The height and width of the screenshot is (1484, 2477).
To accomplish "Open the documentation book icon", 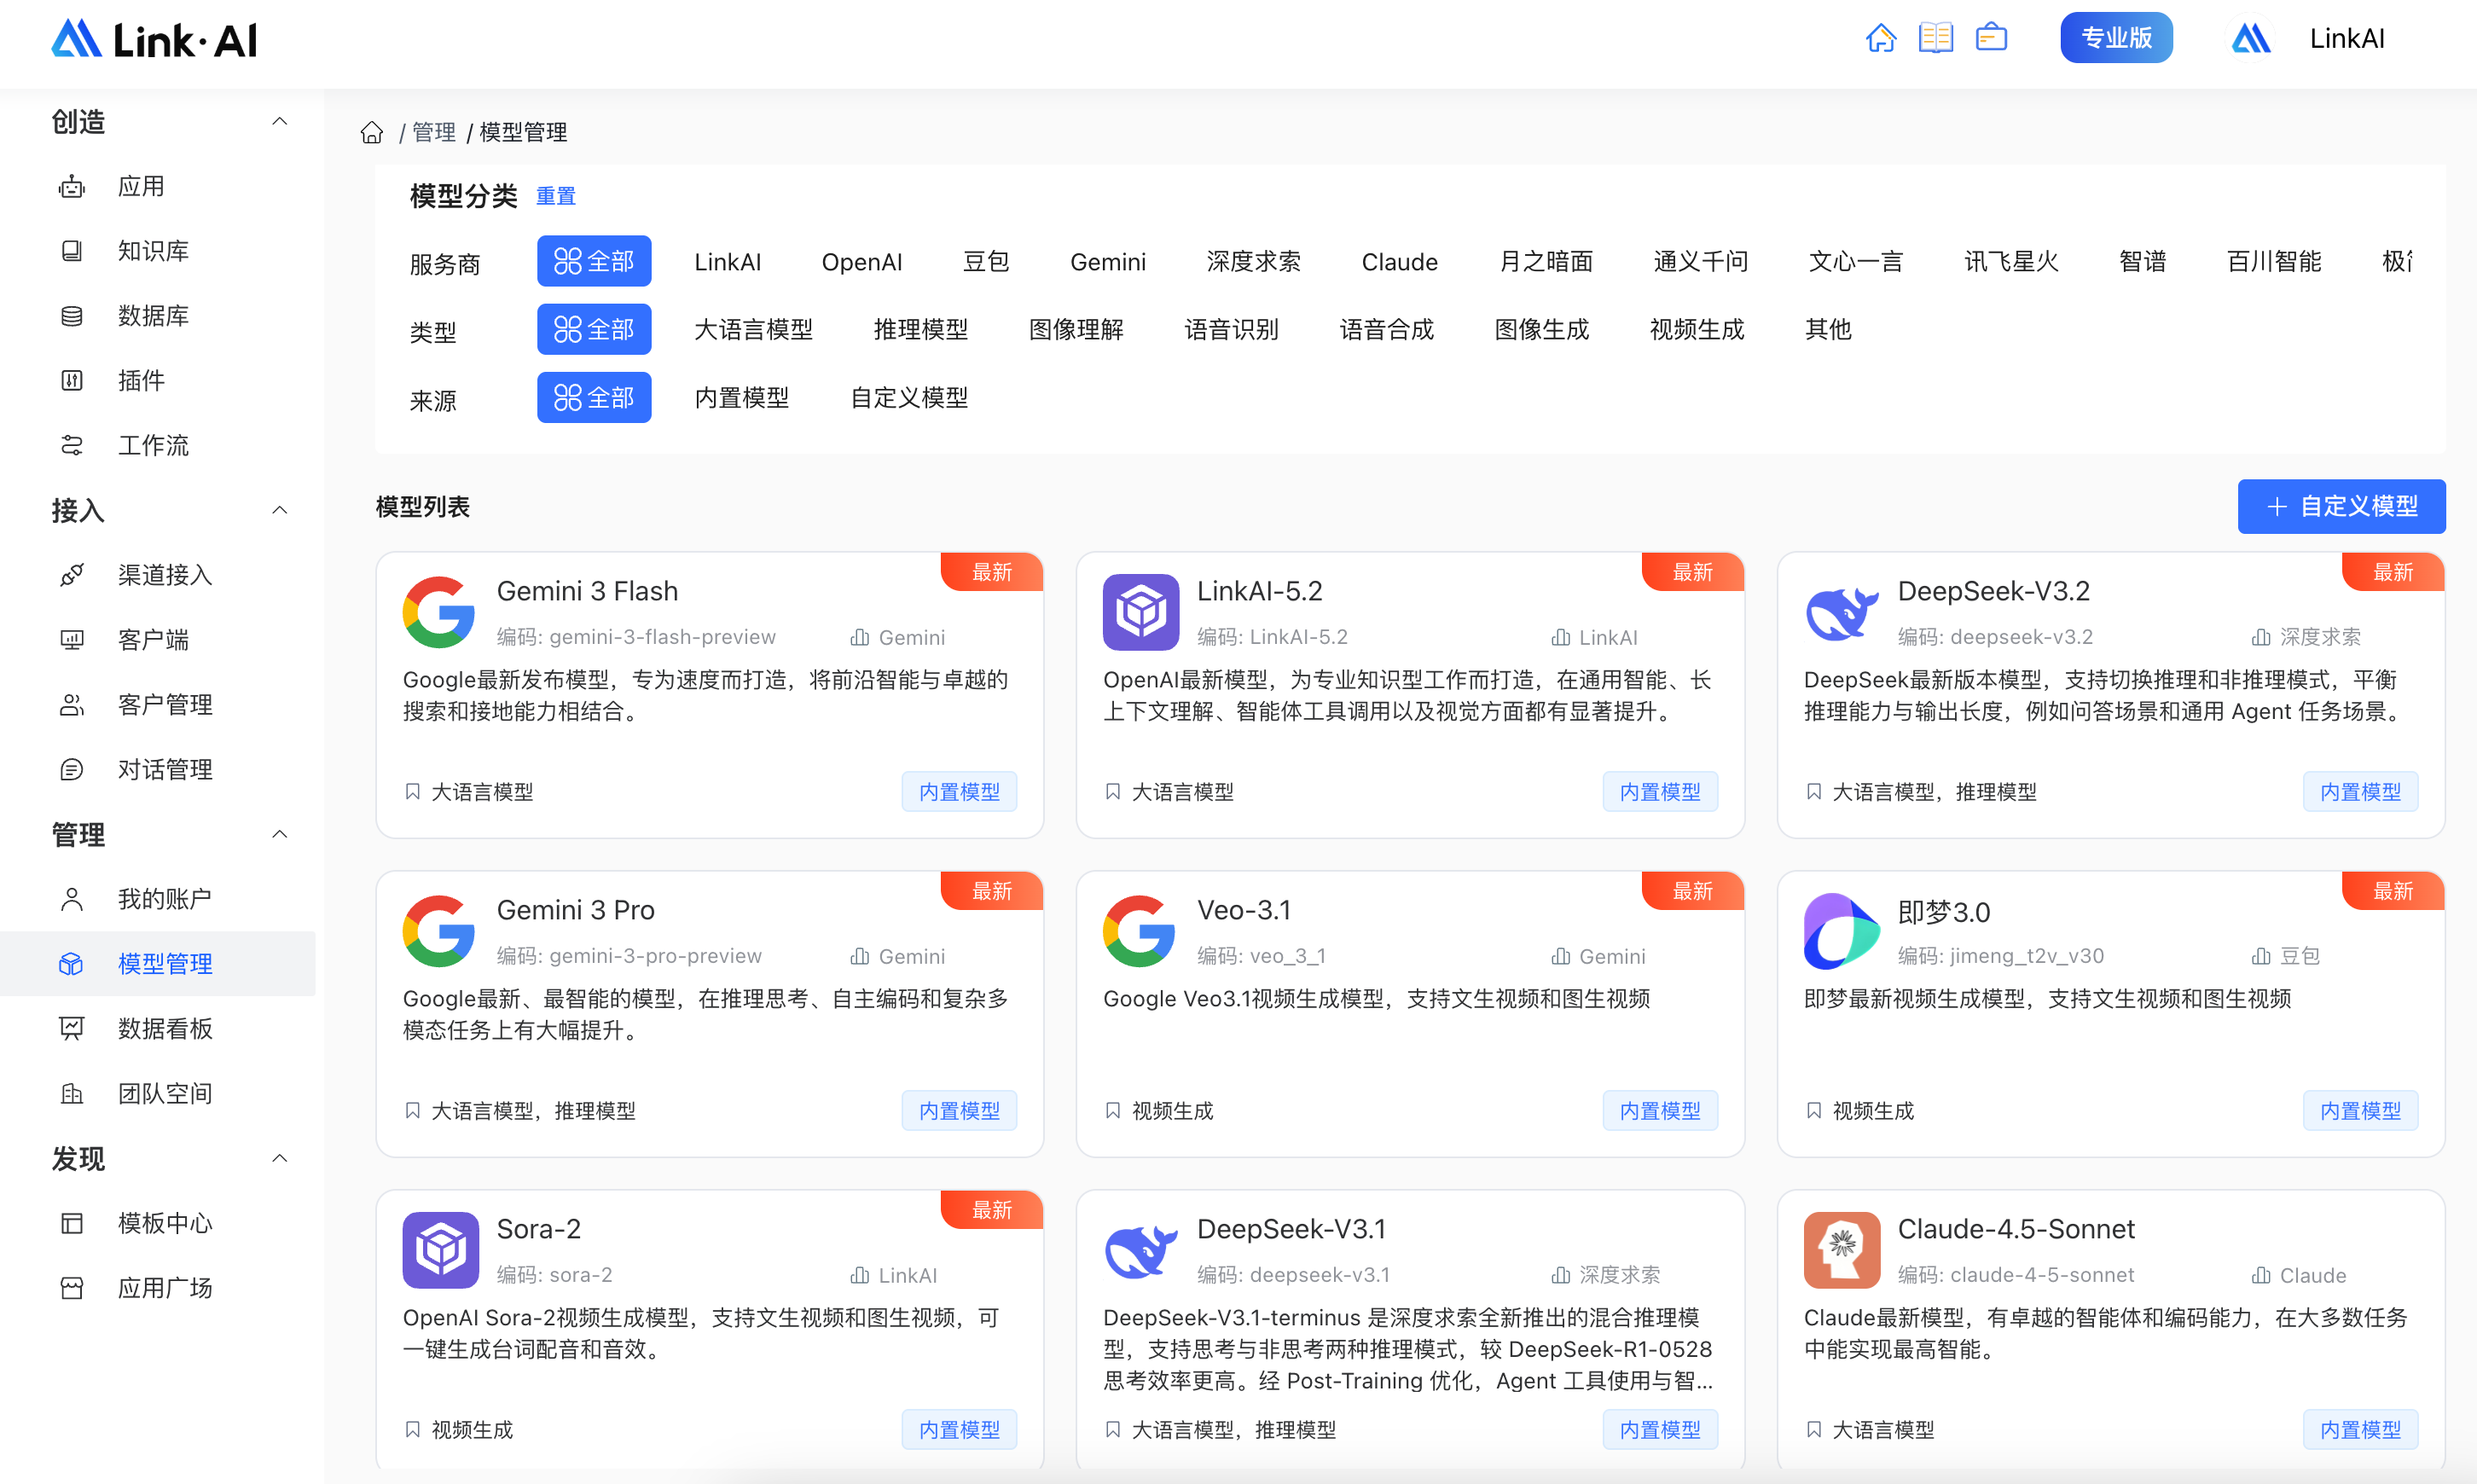I will 1935,38.
